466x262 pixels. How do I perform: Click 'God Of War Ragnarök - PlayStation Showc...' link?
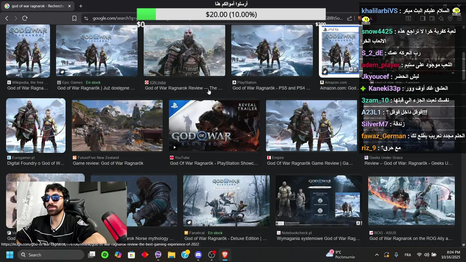click(214, 163)
